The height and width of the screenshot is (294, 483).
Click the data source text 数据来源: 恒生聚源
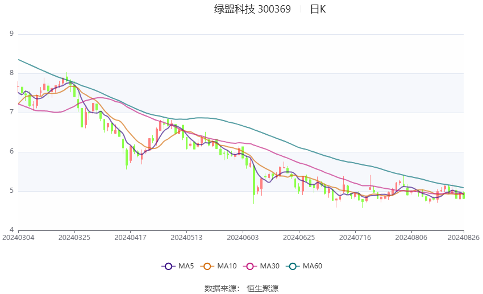tap(241, 288)
